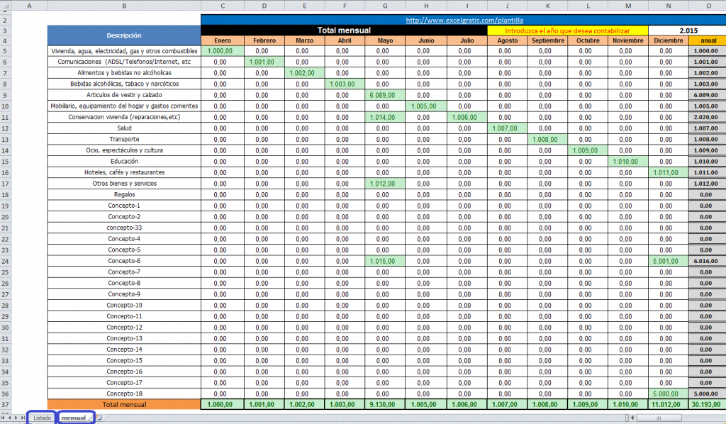
Task: Click the Mayo month header
Action: tap(385, 40)
